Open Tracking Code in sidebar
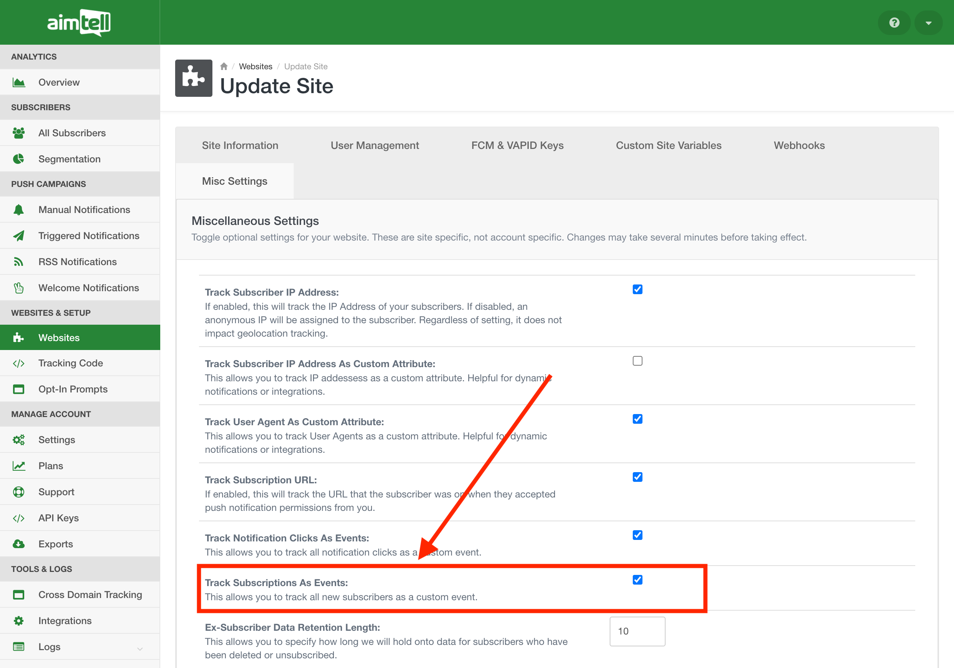The image size is (954, 668). tap(70, 363)
